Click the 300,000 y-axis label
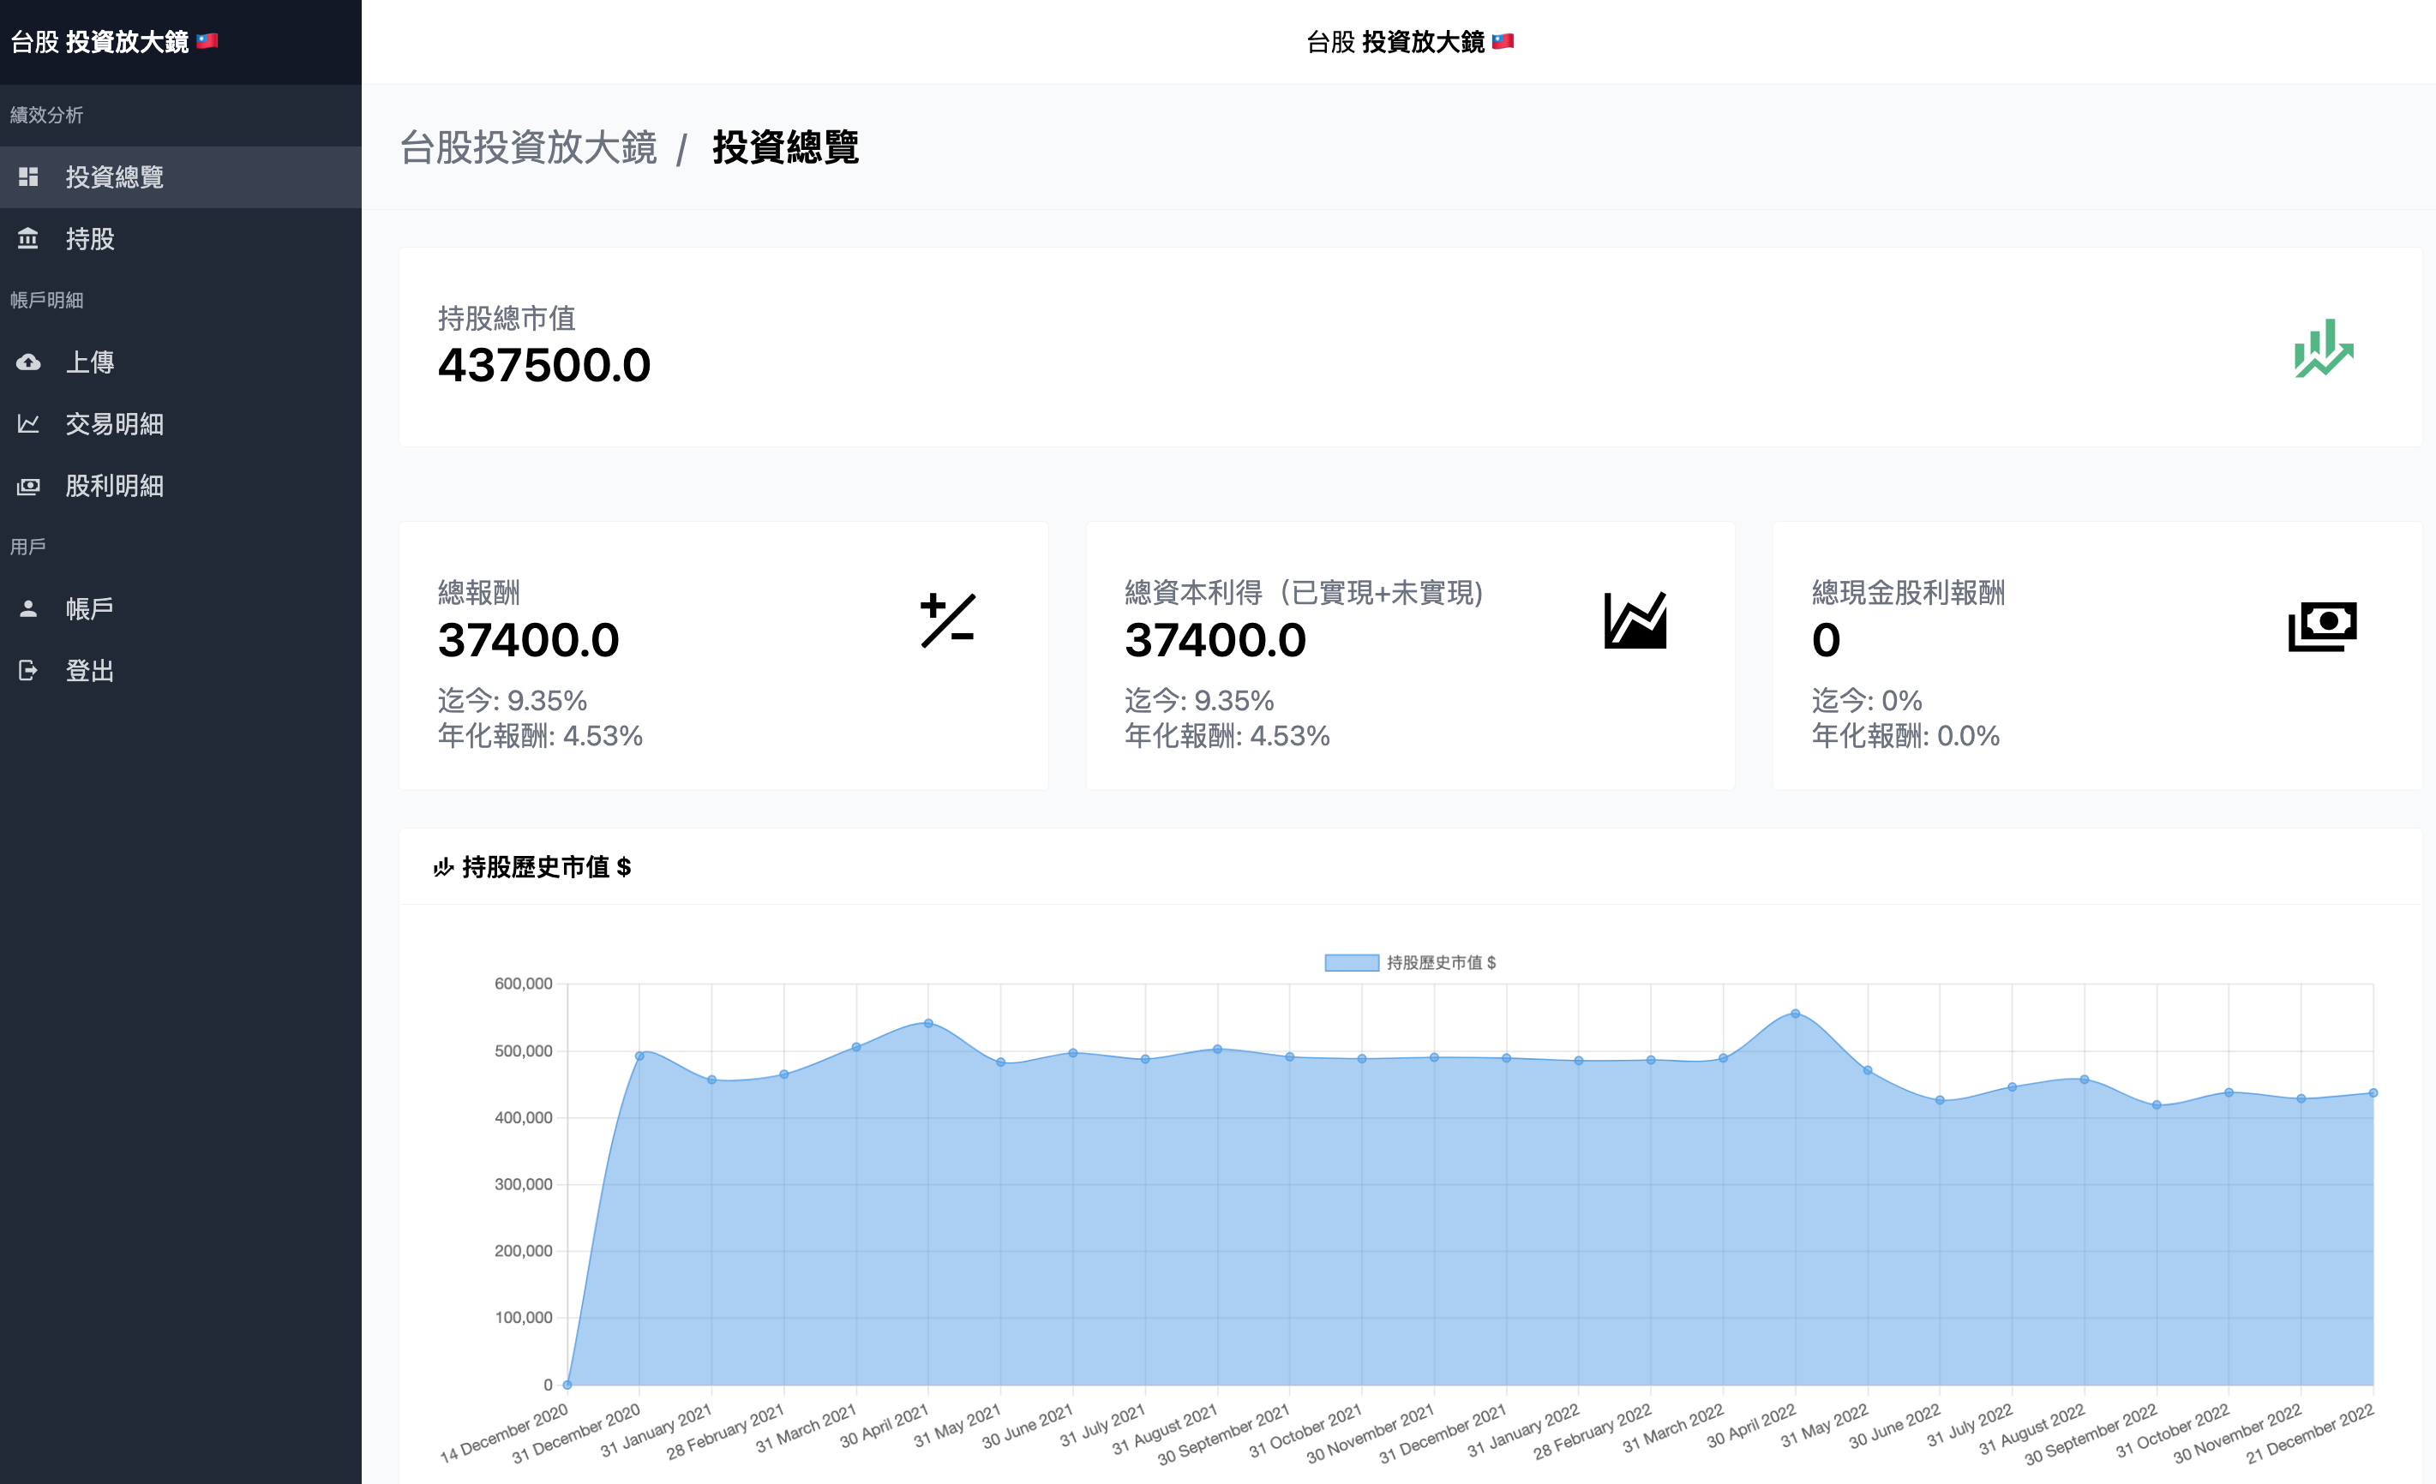The height and width of the screenshot is (1484, 2436). click(x=523, y=1183)
